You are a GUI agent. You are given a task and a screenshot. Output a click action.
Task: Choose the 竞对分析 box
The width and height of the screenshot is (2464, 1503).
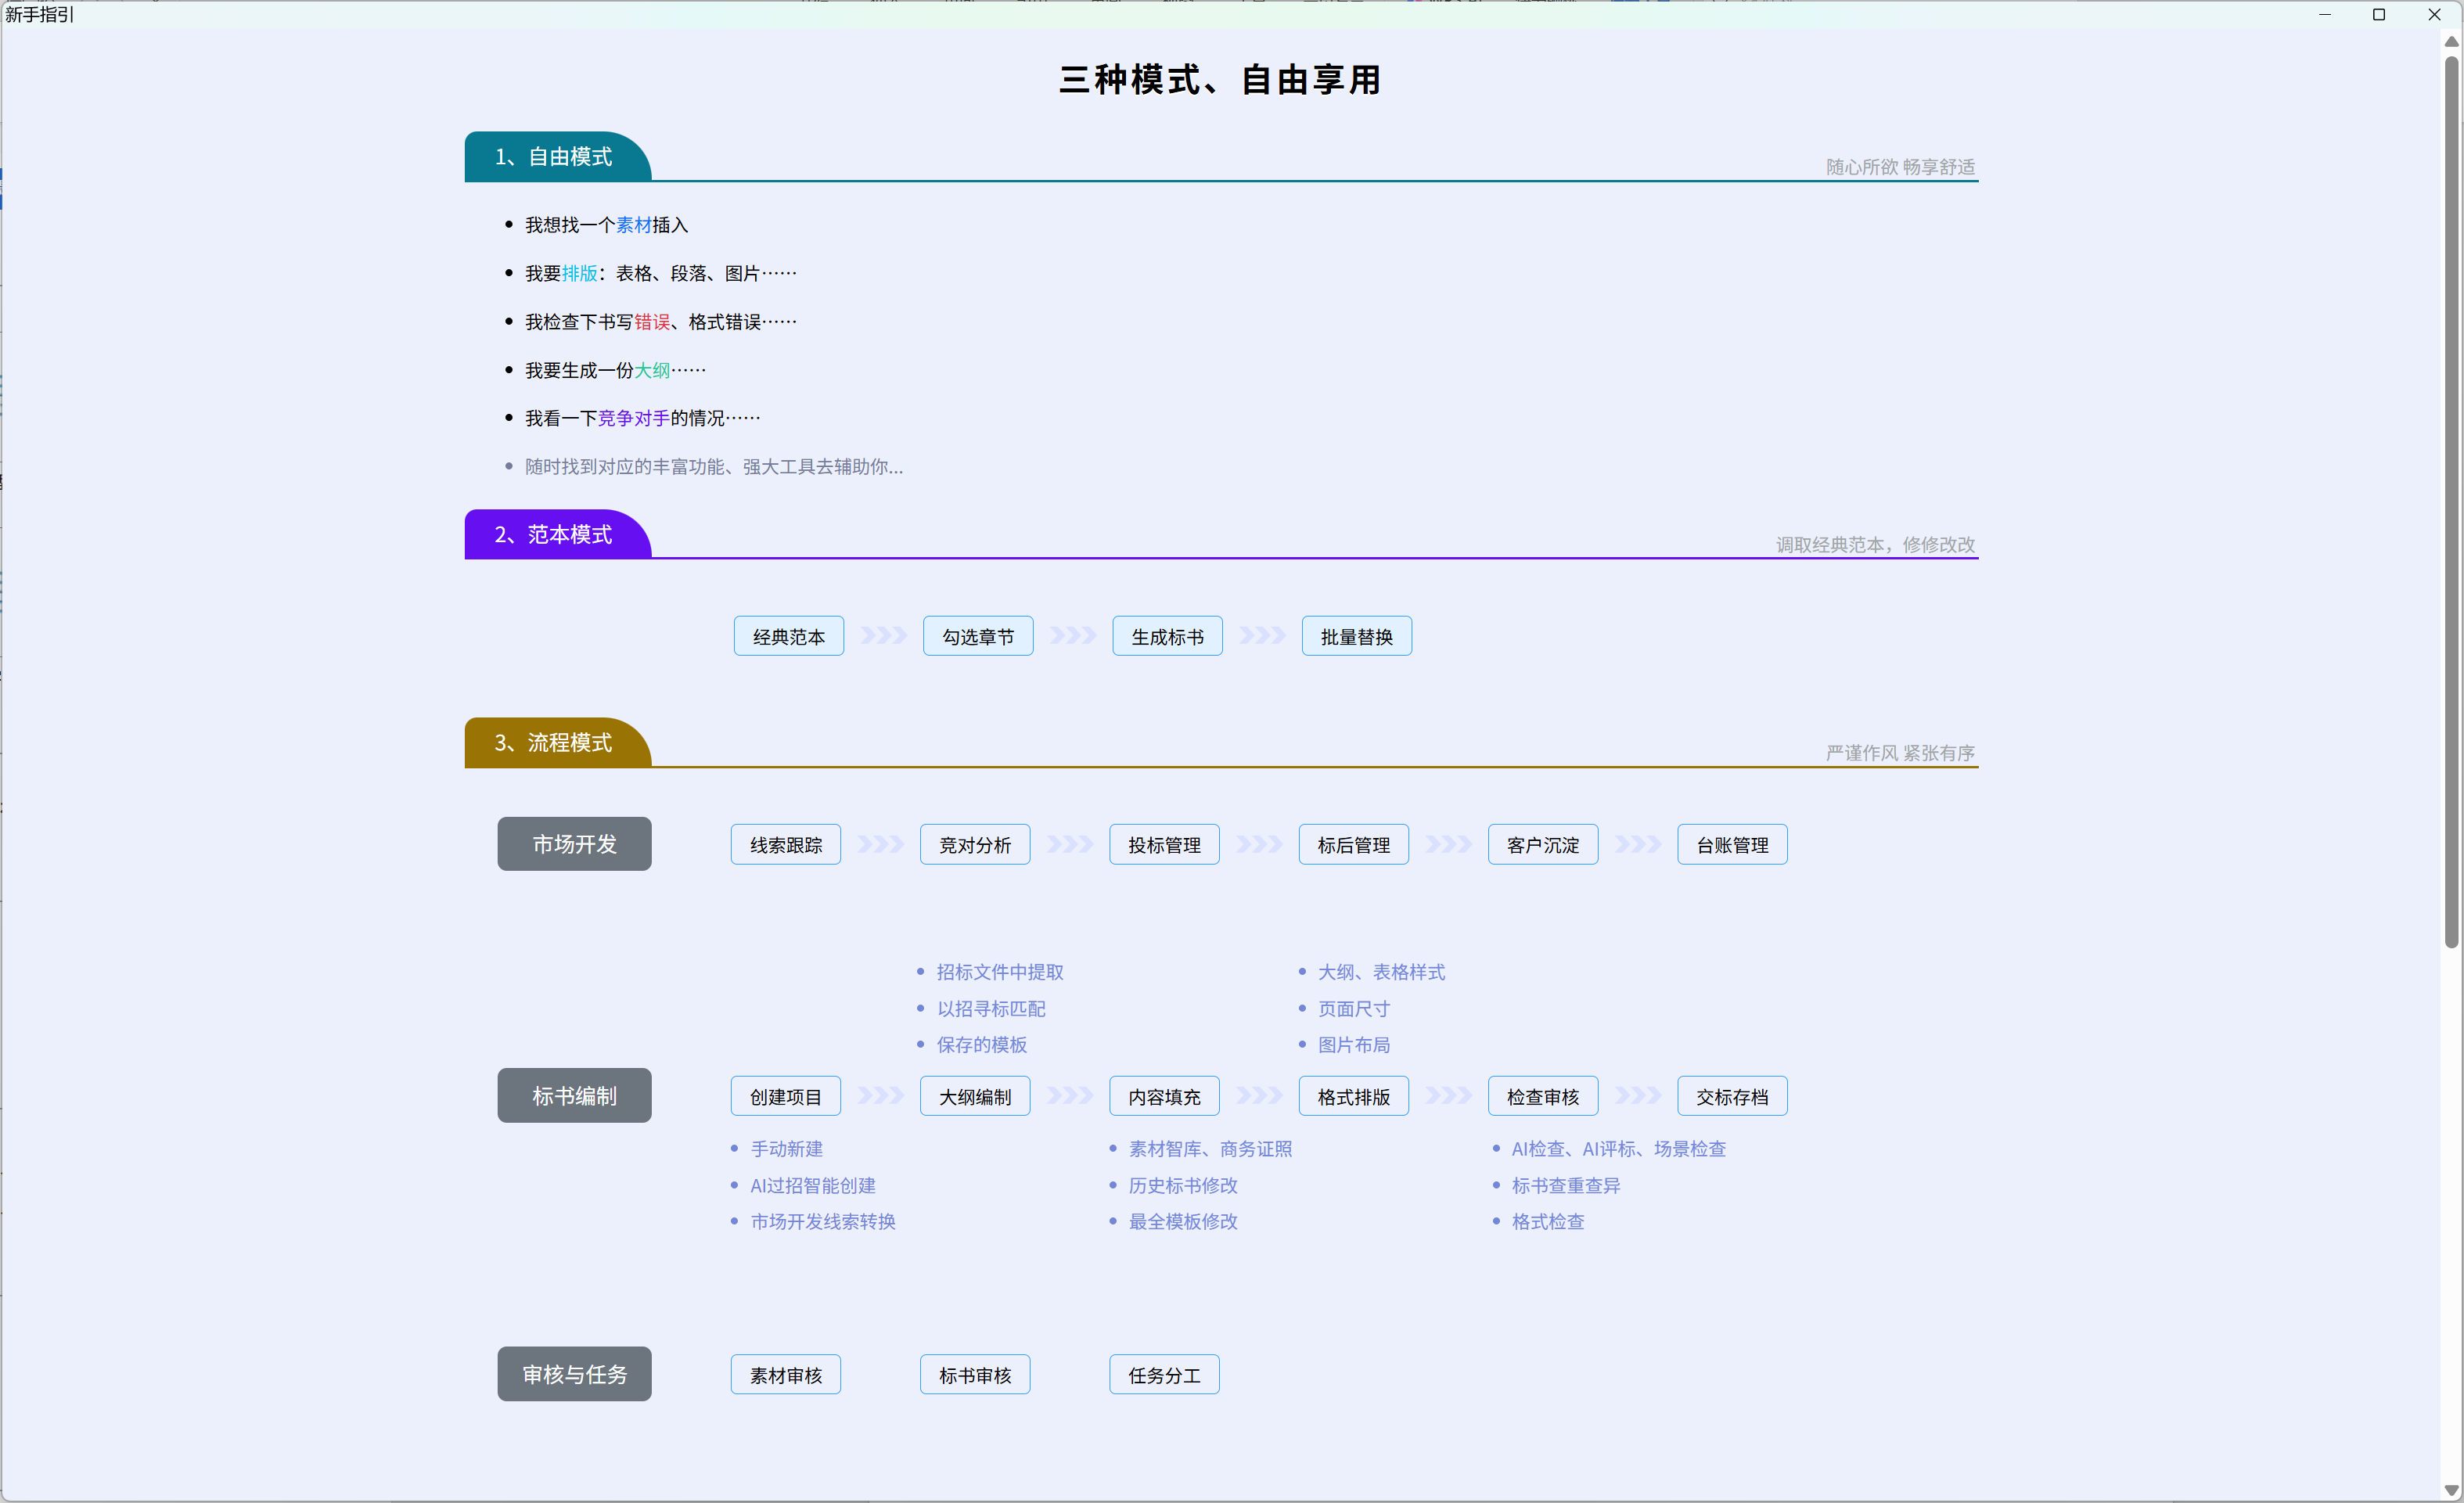pyautogui.click(x=974, y=845)
